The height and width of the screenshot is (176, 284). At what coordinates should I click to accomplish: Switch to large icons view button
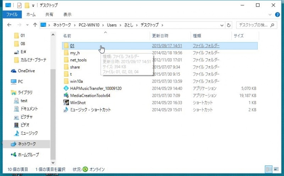tap(276, 169)
